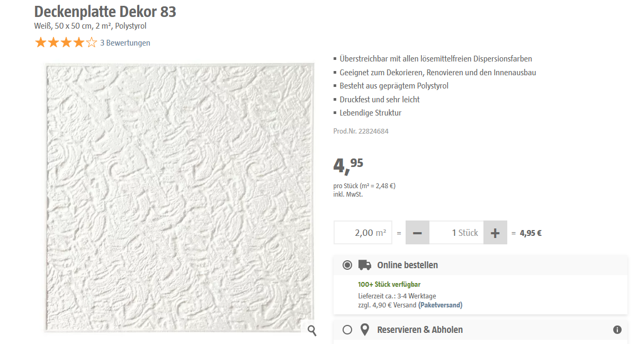Open the 3 Bewertungen reviews link
Screen dimensions: 637x344
tap(125, 43)
